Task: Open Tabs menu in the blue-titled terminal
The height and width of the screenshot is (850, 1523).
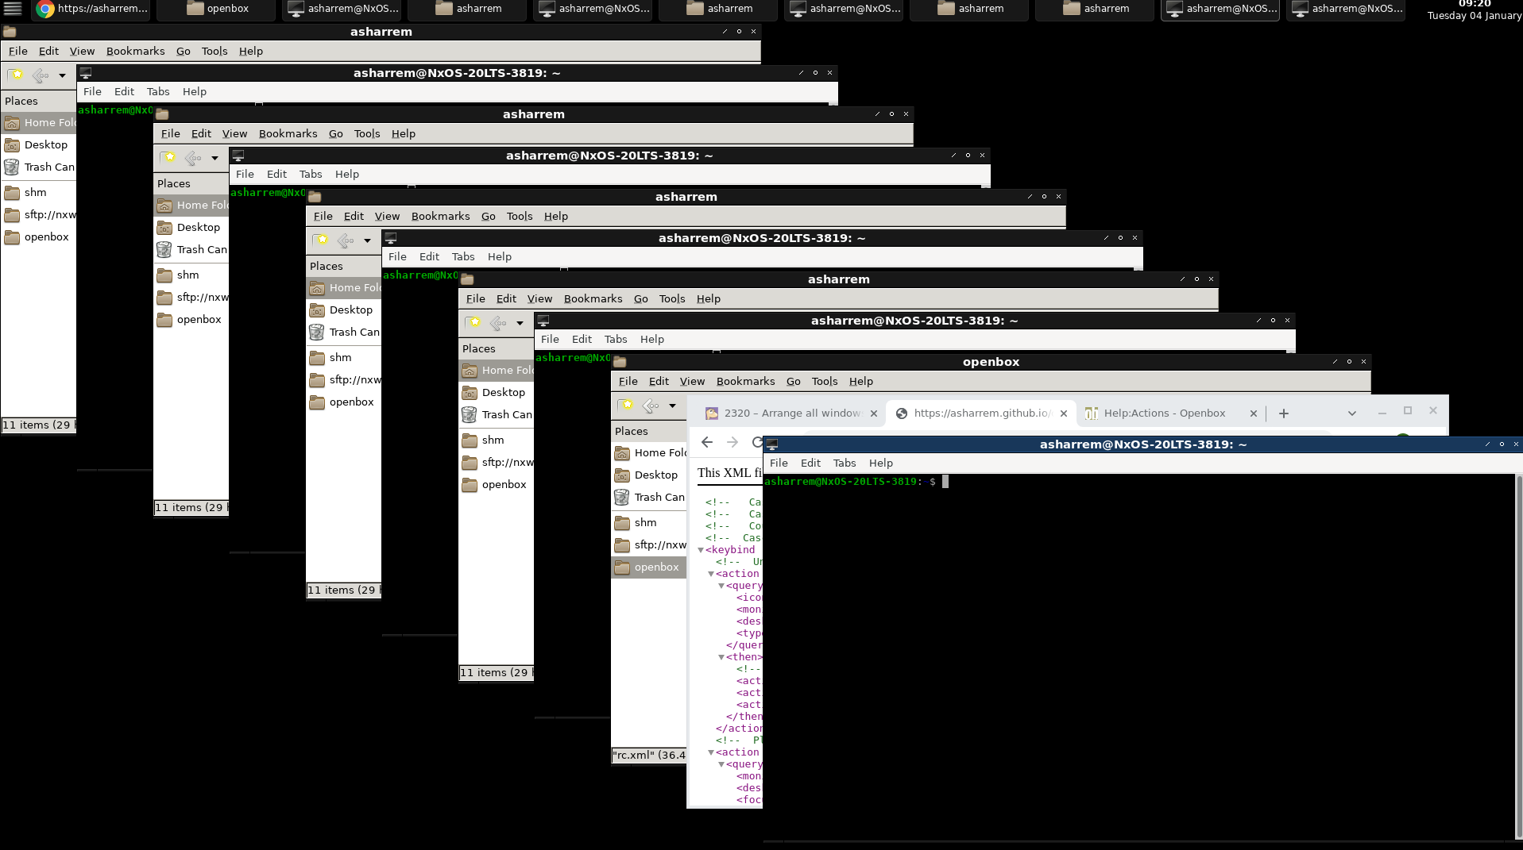Action: (x=844, y=463)
